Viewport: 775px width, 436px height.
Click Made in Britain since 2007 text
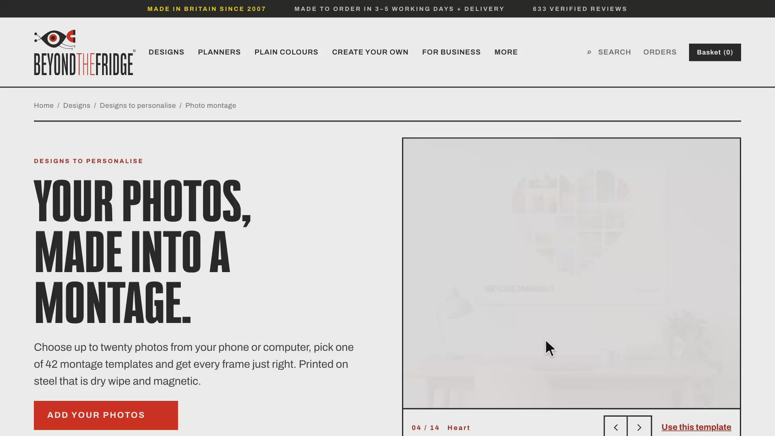206,9
